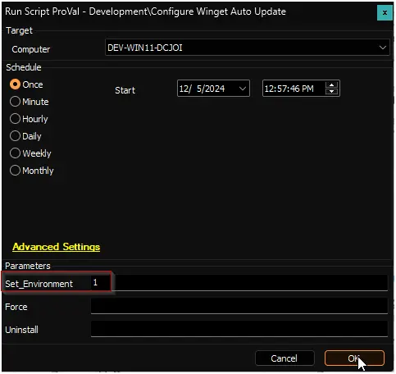Click the start date text 12/5/2024
The width and height of the screenshot is (396, 374).
(202, 89)
